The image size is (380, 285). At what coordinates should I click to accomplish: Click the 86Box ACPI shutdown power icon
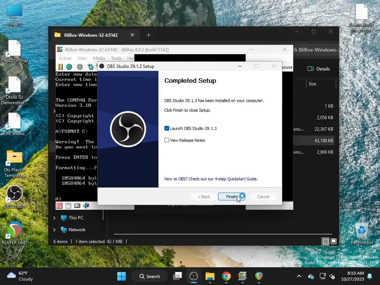80,67
